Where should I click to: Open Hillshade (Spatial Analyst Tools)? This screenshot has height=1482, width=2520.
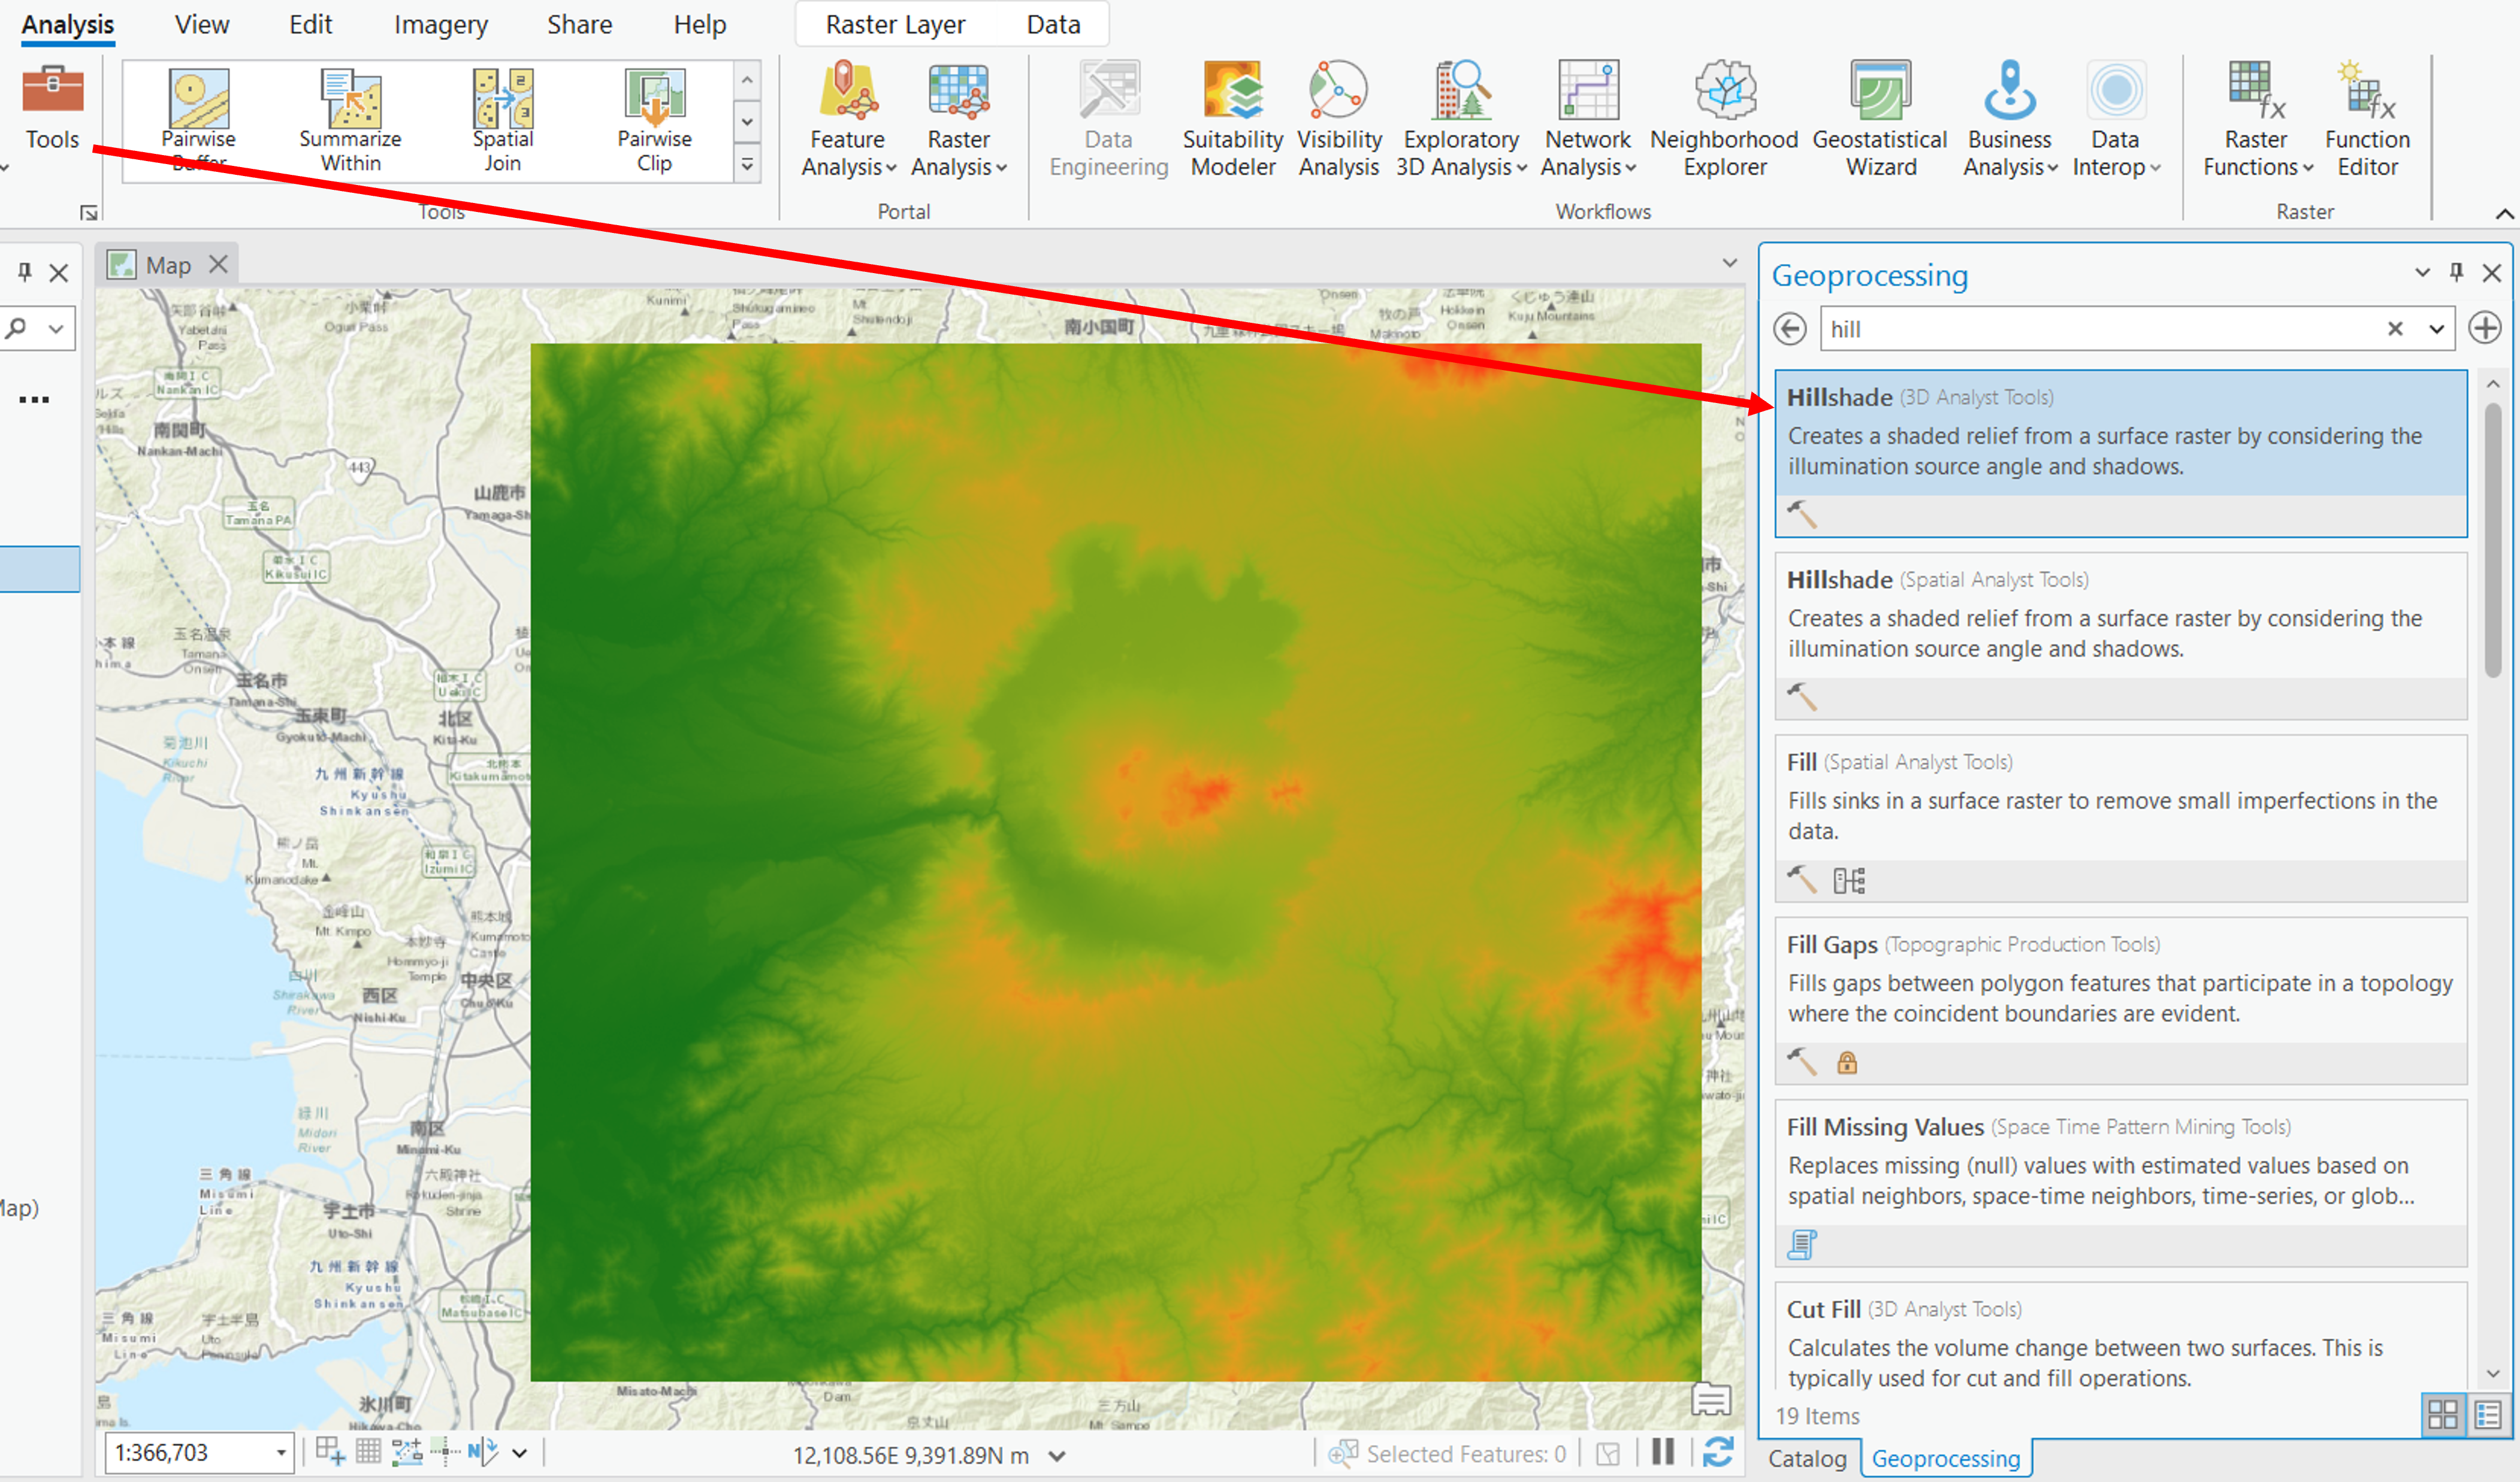point(2120,635)
